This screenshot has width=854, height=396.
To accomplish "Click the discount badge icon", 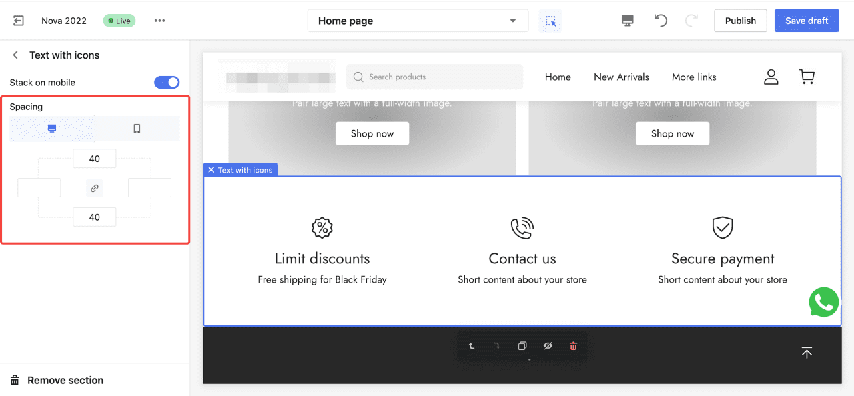I will 322,228.
